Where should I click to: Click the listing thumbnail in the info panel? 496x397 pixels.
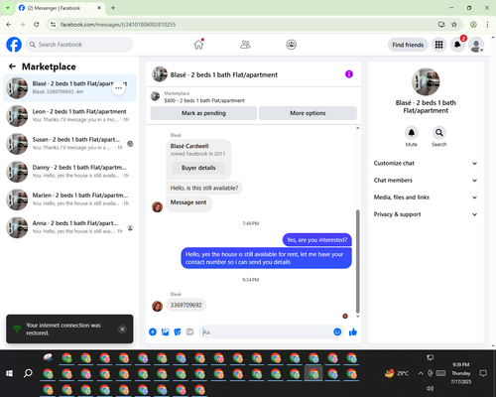(x=426, y=81)
